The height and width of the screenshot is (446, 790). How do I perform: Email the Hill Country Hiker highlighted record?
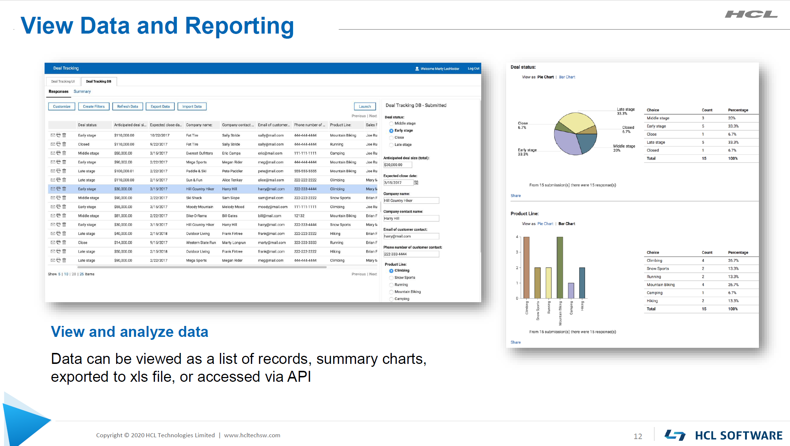tap(53, 189)
